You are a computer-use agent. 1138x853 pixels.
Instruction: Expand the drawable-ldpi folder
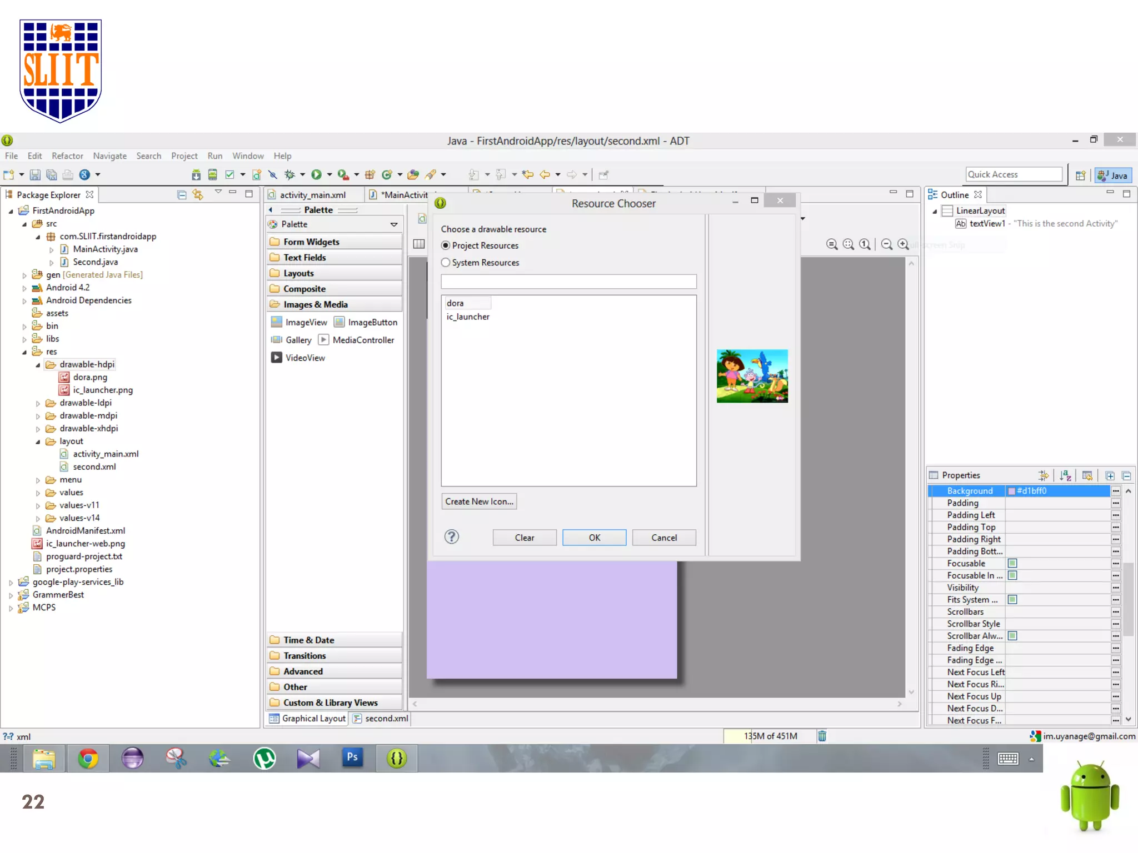[x=38, y=403]
